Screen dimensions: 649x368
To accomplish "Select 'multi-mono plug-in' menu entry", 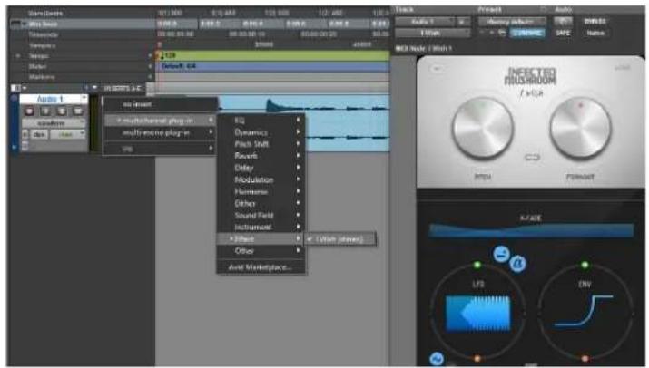I will (160, 132).
